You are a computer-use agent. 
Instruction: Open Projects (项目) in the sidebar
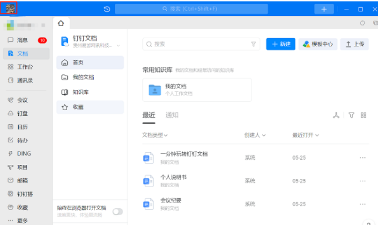click(x=26, y=167)
